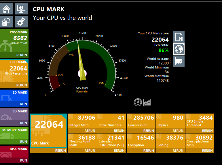Screen dimensions: 222x165
Task: Click the 23500 gauge scale label
Action: click(82, 33)
